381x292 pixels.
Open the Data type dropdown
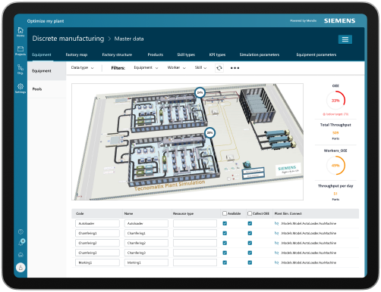click(x=82, y=67)
